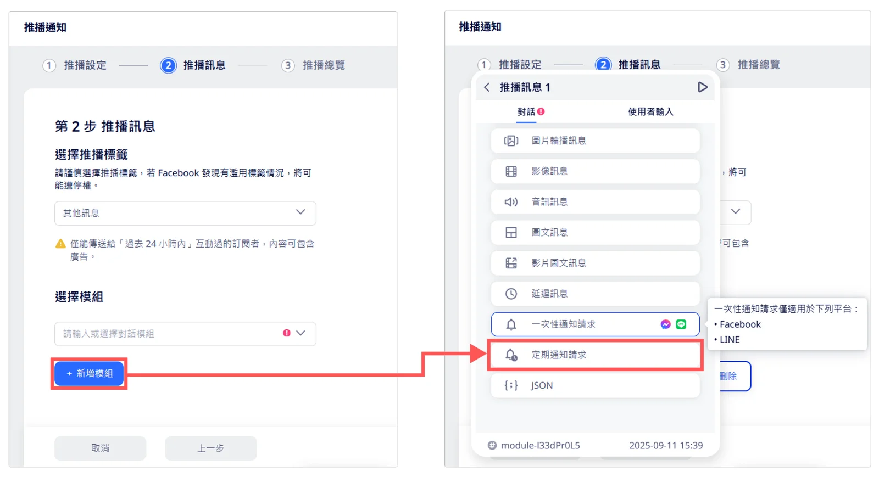Click 取消 in the left window

100,448
